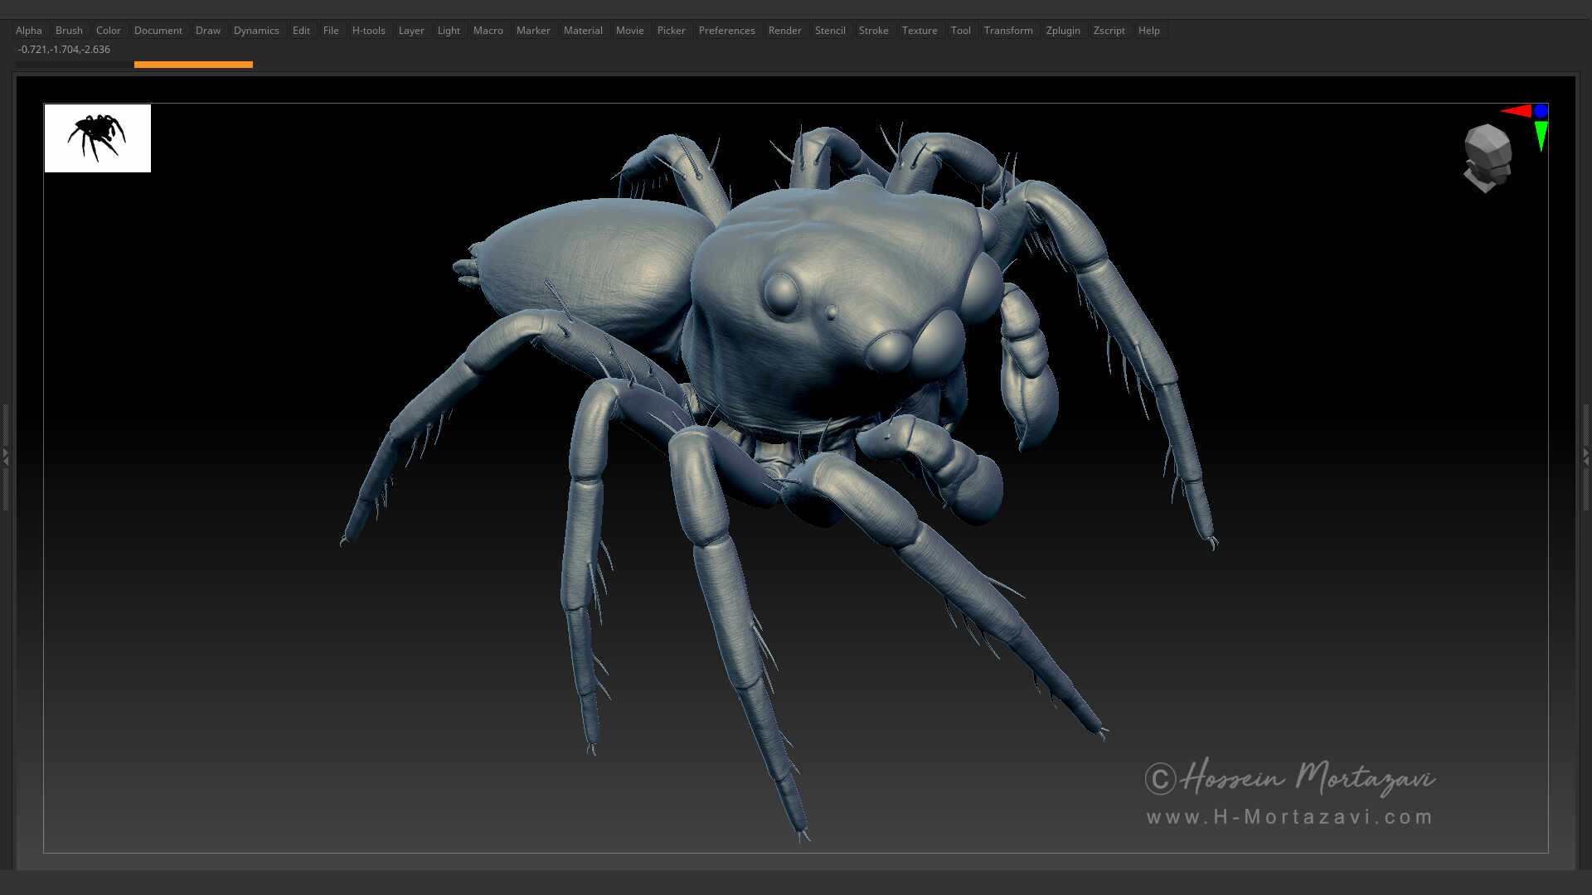Expand the Stroke palette

[x=874, y=30]
